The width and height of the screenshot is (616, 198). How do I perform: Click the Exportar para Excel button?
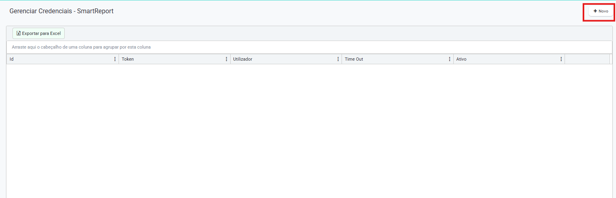coord(39,33)
